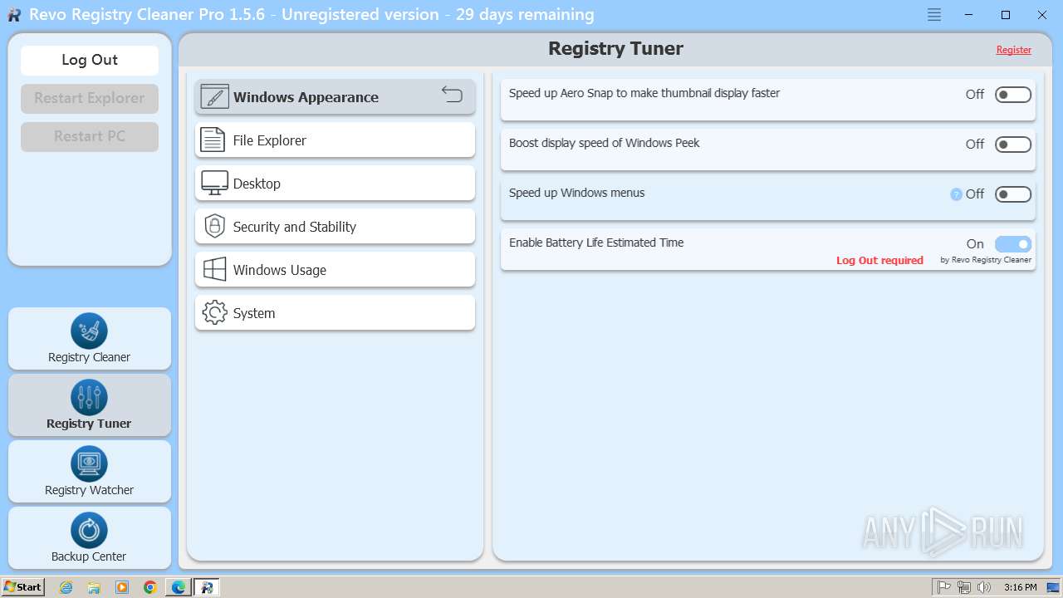Viewport: 1063px width, 598px height.
Task: Click 'Enable Battery Life Estimated Time' text
Action: click(596, 243)
